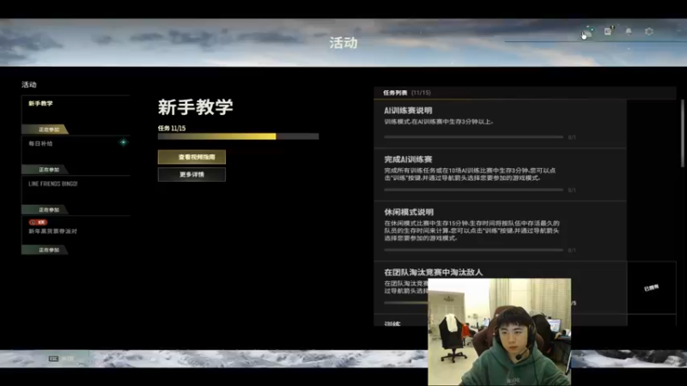Image resolution: width=687 pixels, height=386 pixels.
Task: Click the 活动 page title at top
Action: click(x=343, y=43)
